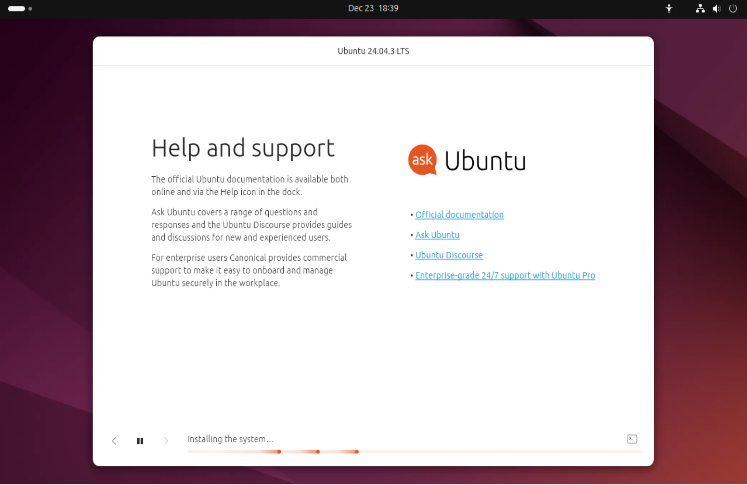Go to the previous slide
Image resolution: width=747 pixels, height=485 pixels.
(x=114, y=440)
